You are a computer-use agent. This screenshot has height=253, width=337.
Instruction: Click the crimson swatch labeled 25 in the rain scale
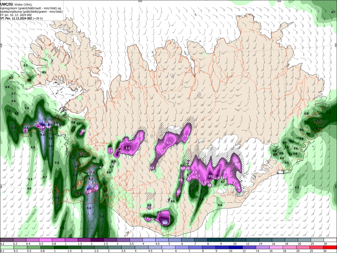[x=317, y=247]
